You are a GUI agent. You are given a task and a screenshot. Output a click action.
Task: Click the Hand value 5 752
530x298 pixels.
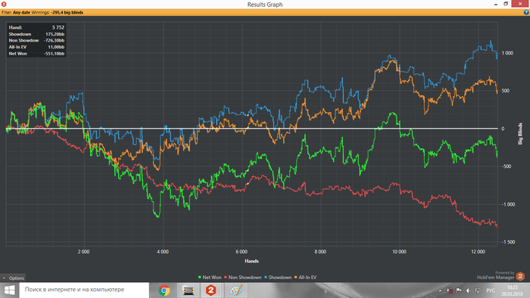pos(58,27)
